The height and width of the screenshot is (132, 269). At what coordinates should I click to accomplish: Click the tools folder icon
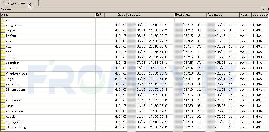click(3, 57)
